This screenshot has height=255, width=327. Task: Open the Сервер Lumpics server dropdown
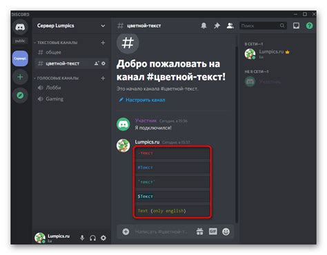pyautogui.click(x=103, y=26)
